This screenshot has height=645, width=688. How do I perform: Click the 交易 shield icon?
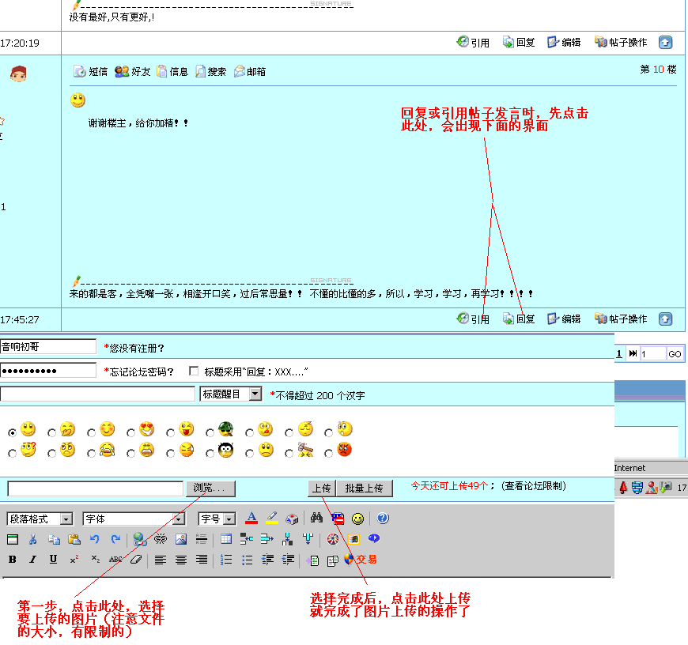(361, 560)
